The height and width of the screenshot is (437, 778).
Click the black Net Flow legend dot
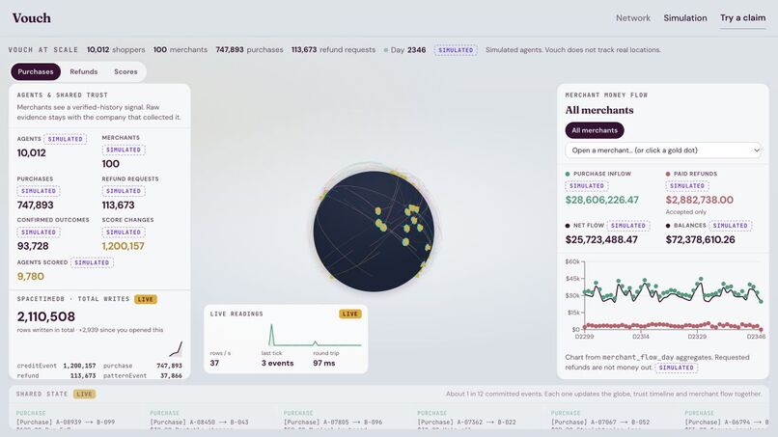[x=568, y=226]
